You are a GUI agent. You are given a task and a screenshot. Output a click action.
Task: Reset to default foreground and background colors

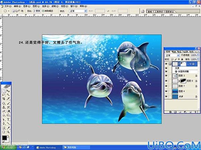(3, 142)
